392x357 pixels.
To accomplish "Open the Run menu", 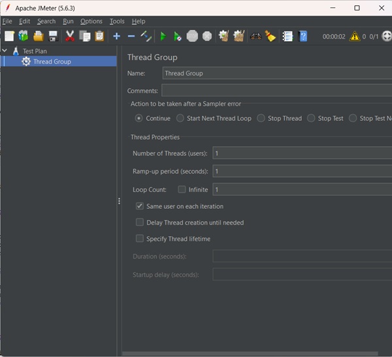I will [x=68, y=22].
